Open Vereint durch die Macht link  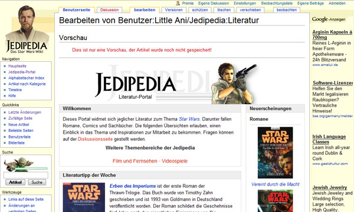[275, 184]
